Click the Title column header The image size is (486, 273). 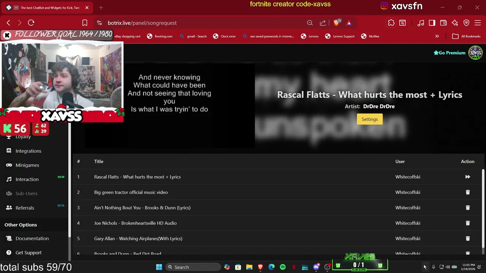coord(99,162)
